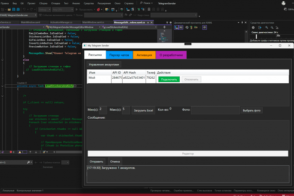This screenshot has height=196, width=294.
Task: Click the bookmark icon in the toolbar
Action: [x=149, y=9]
